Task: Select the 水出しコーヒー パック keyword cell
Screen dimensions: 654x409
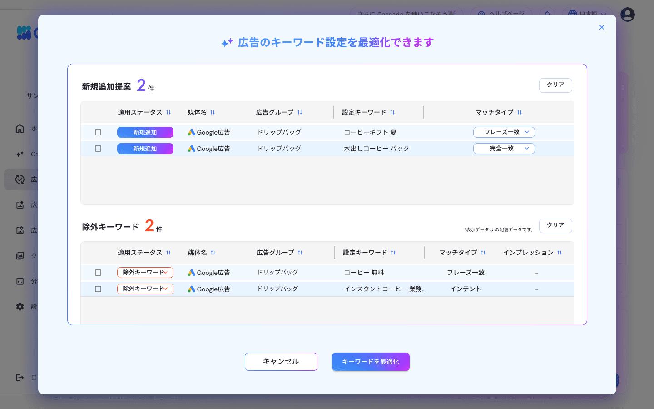Action: point(377,149)
